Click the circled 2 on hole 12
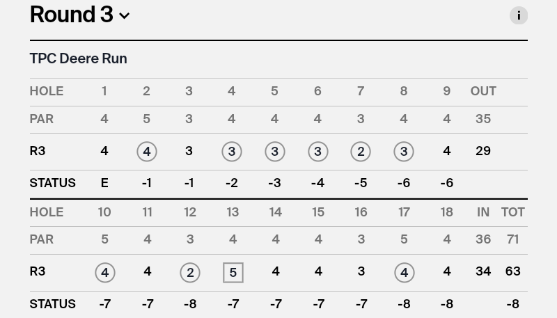The height and width of the screenshot is (318, 557). [190, 273]
